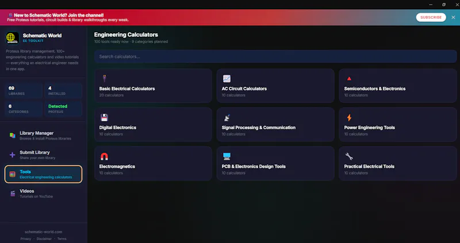460x243 pixels.
Task: Click the Signal Processing satellite dish icon
Action: click(227, 118)
